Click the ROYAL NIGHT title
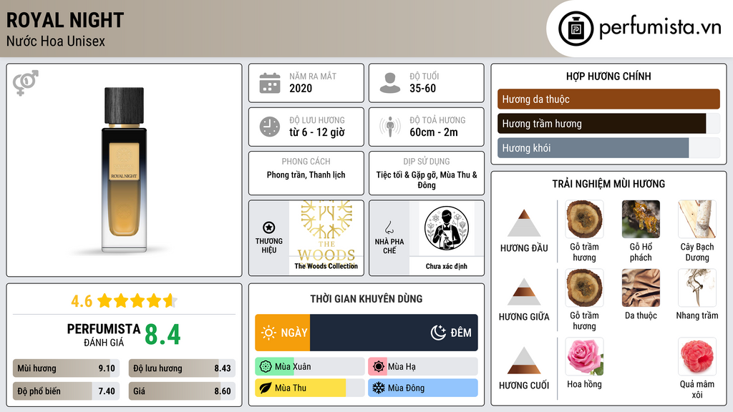 [x=65, y=20]
